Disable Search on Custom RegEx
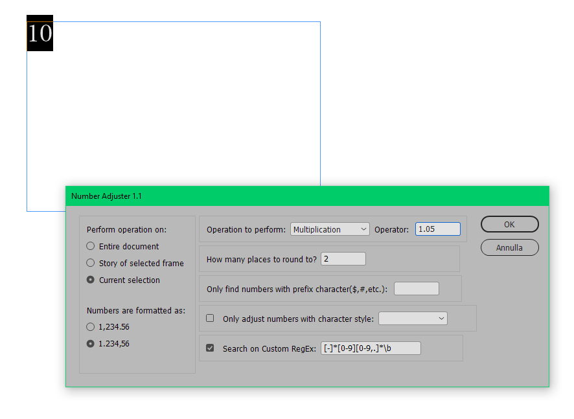This screenshot has height=419, width=574. pyautogui.click(x=210, y=348)
